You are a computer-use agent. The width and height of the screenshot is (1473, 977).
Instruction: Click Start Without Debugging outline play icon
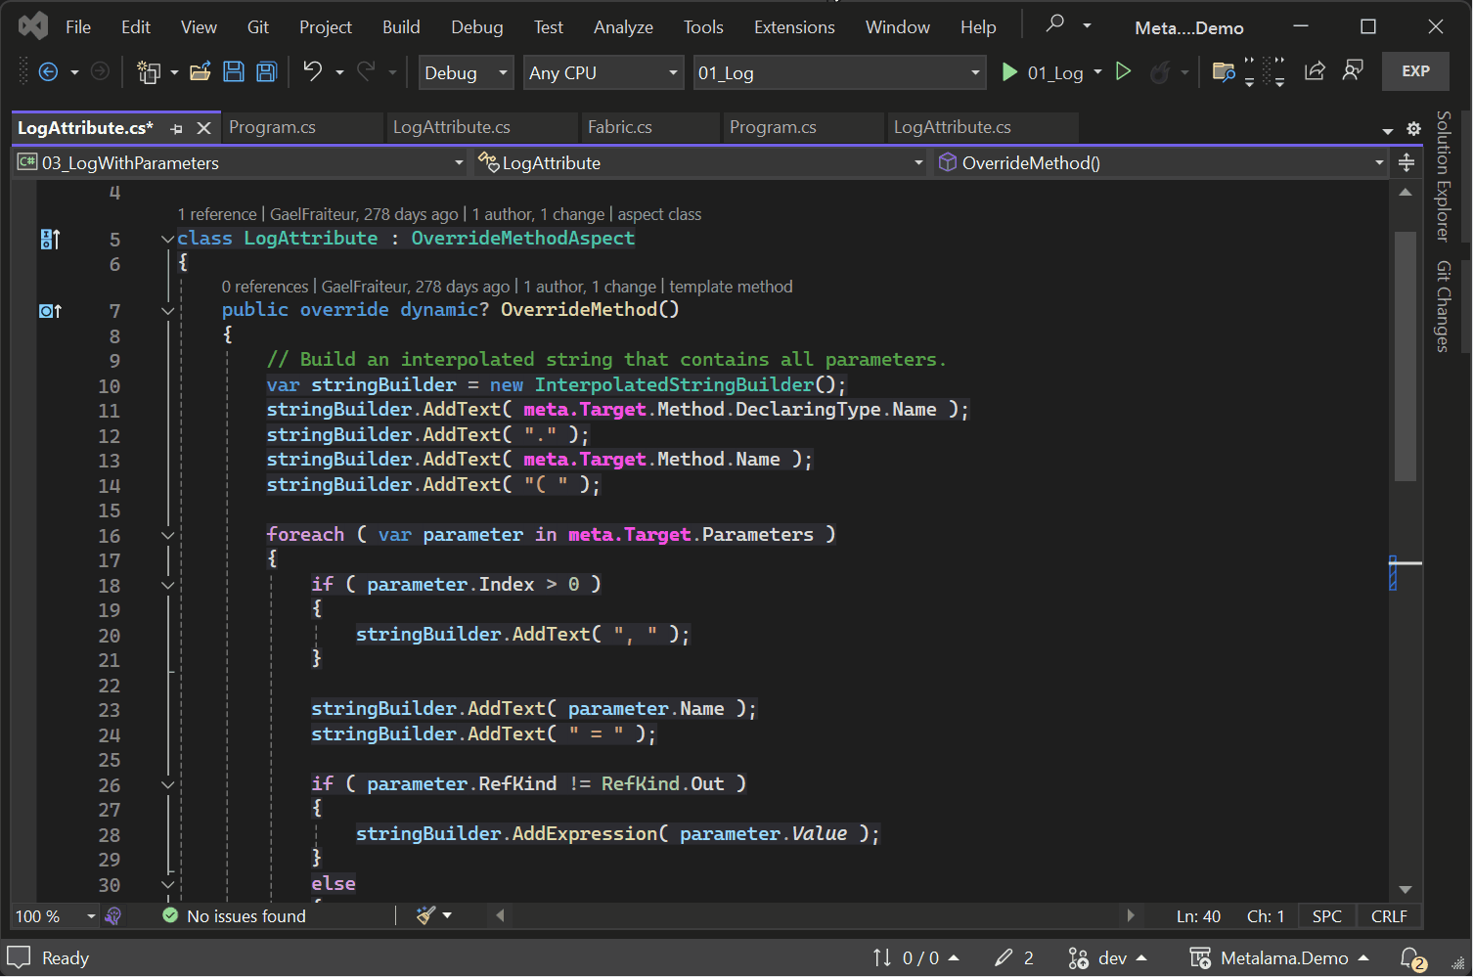tap(1124, 71)
